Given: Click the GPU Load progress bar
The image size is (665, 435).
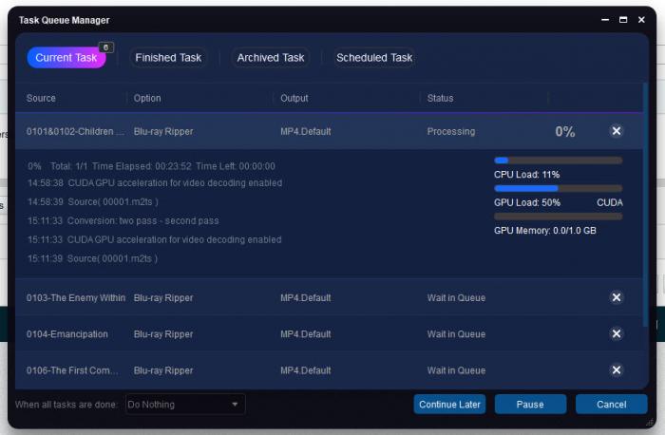Looking at the screenshot, I should coord(558,188).
